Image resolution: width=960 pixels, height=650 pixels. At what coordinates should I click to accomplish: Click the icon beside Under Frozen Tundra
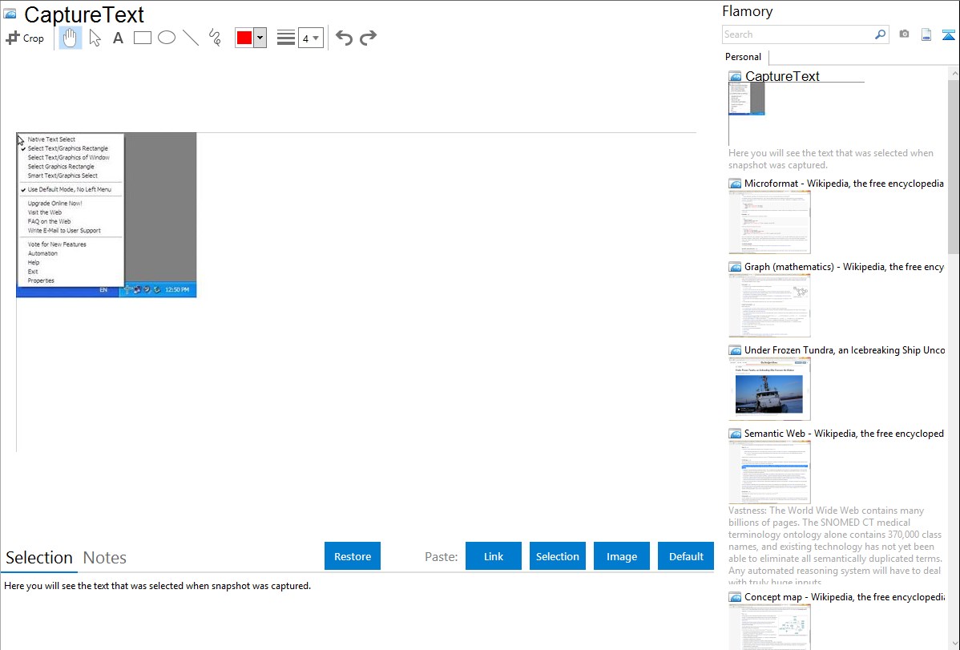[x=735, y=350]
